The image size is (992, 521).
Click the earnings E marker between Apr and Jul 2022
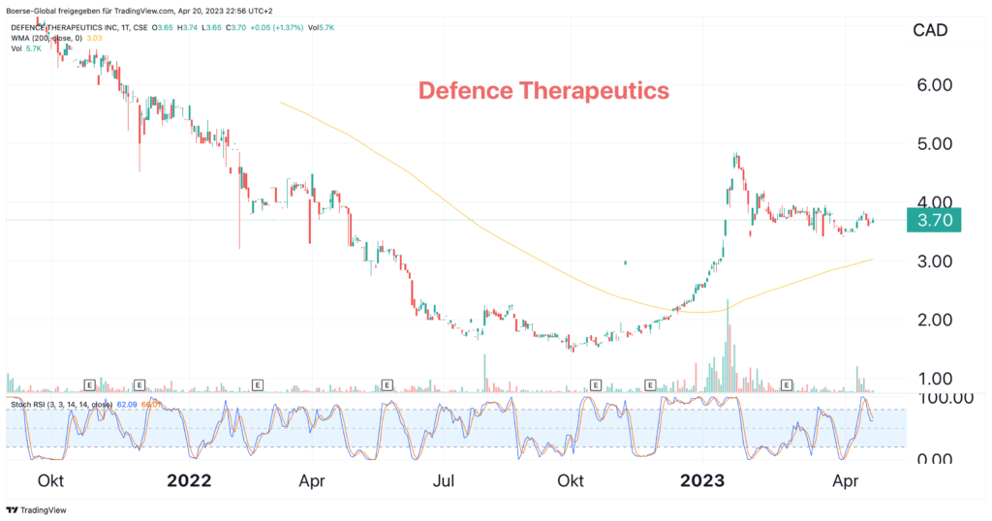pyautogui.click(x=387, y=384)
